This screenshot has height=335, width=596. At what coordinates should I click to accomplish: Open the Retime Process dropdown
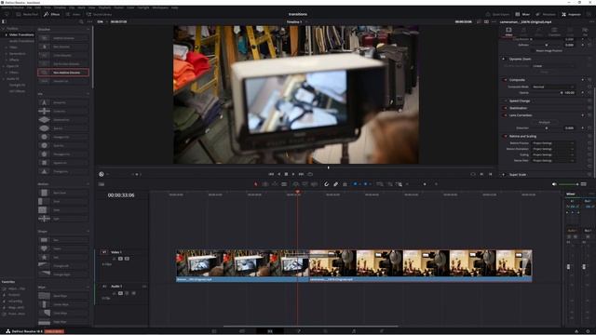tap(553, 142)
